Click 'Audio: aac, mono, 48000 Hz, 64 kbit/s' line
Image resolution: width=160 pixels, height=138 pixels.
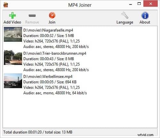55,93
